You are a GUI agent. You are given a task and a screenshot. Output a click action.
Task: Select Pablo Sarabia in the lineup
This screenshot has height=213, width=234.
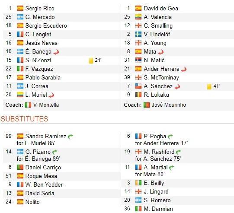click(43, 77)
